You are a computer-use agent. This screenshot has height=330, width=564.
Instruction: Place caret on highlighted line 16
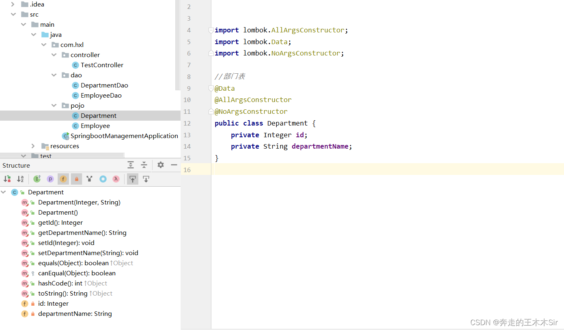point(387,170)
